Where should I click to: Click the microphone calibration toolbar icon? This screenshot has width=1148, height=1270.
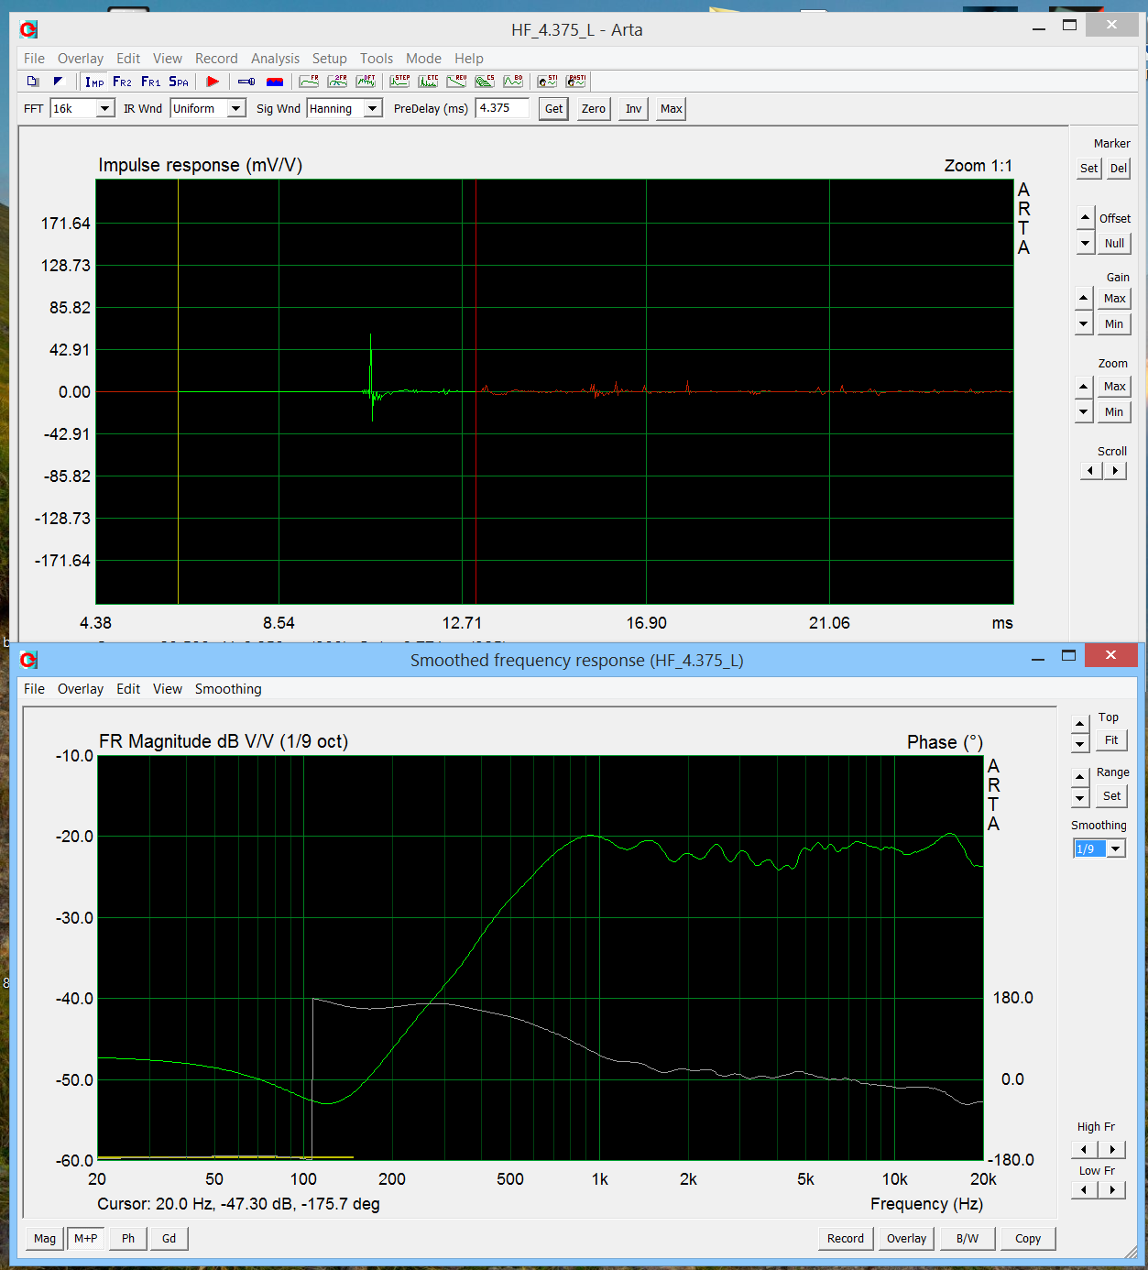(246, 82)
